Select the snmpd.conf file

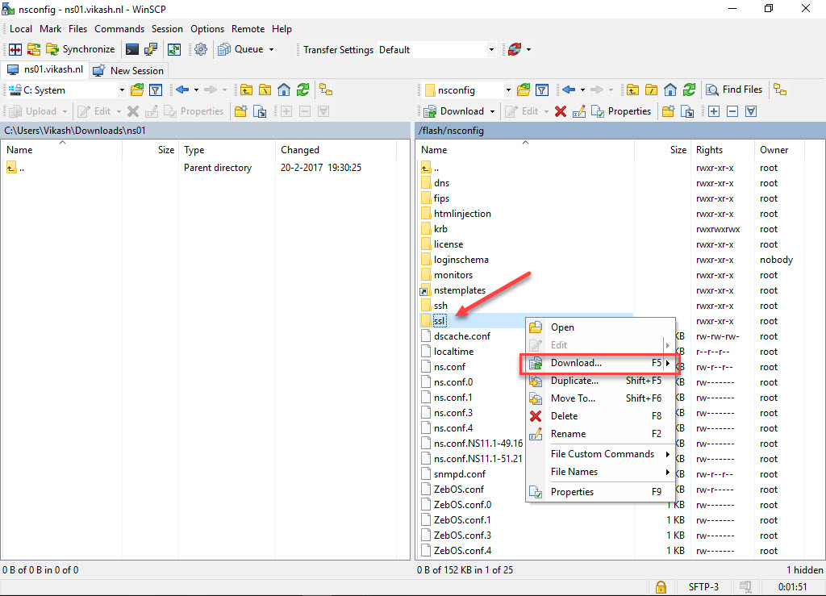click(x=459, y=474)
